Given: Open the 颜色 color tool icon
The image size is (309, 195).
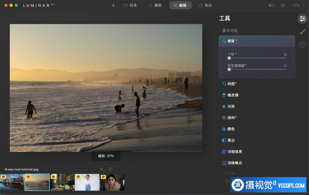Looking at the screenshot, I should click(224, 129).
